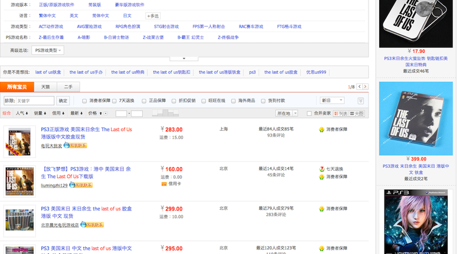Open thumbnail of 160.00 download version listing
This screenshot has width=457, height=254.
19,181
